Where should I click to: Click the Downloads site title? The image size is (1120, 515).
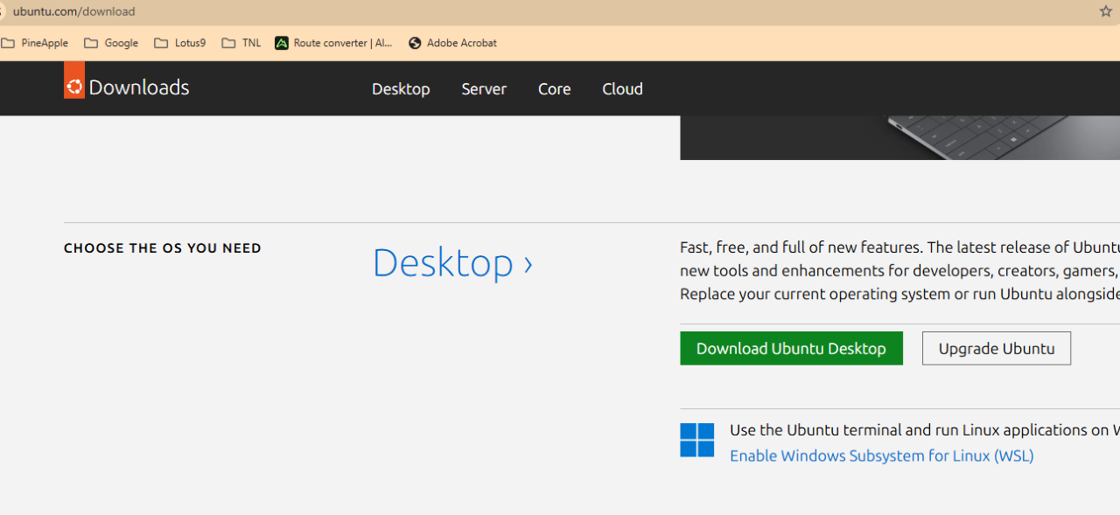tap(139, 87)
